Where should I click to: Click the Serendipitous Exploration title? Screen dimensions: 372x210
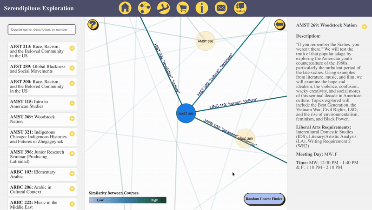pyautogui.click(x=39, y=8)
